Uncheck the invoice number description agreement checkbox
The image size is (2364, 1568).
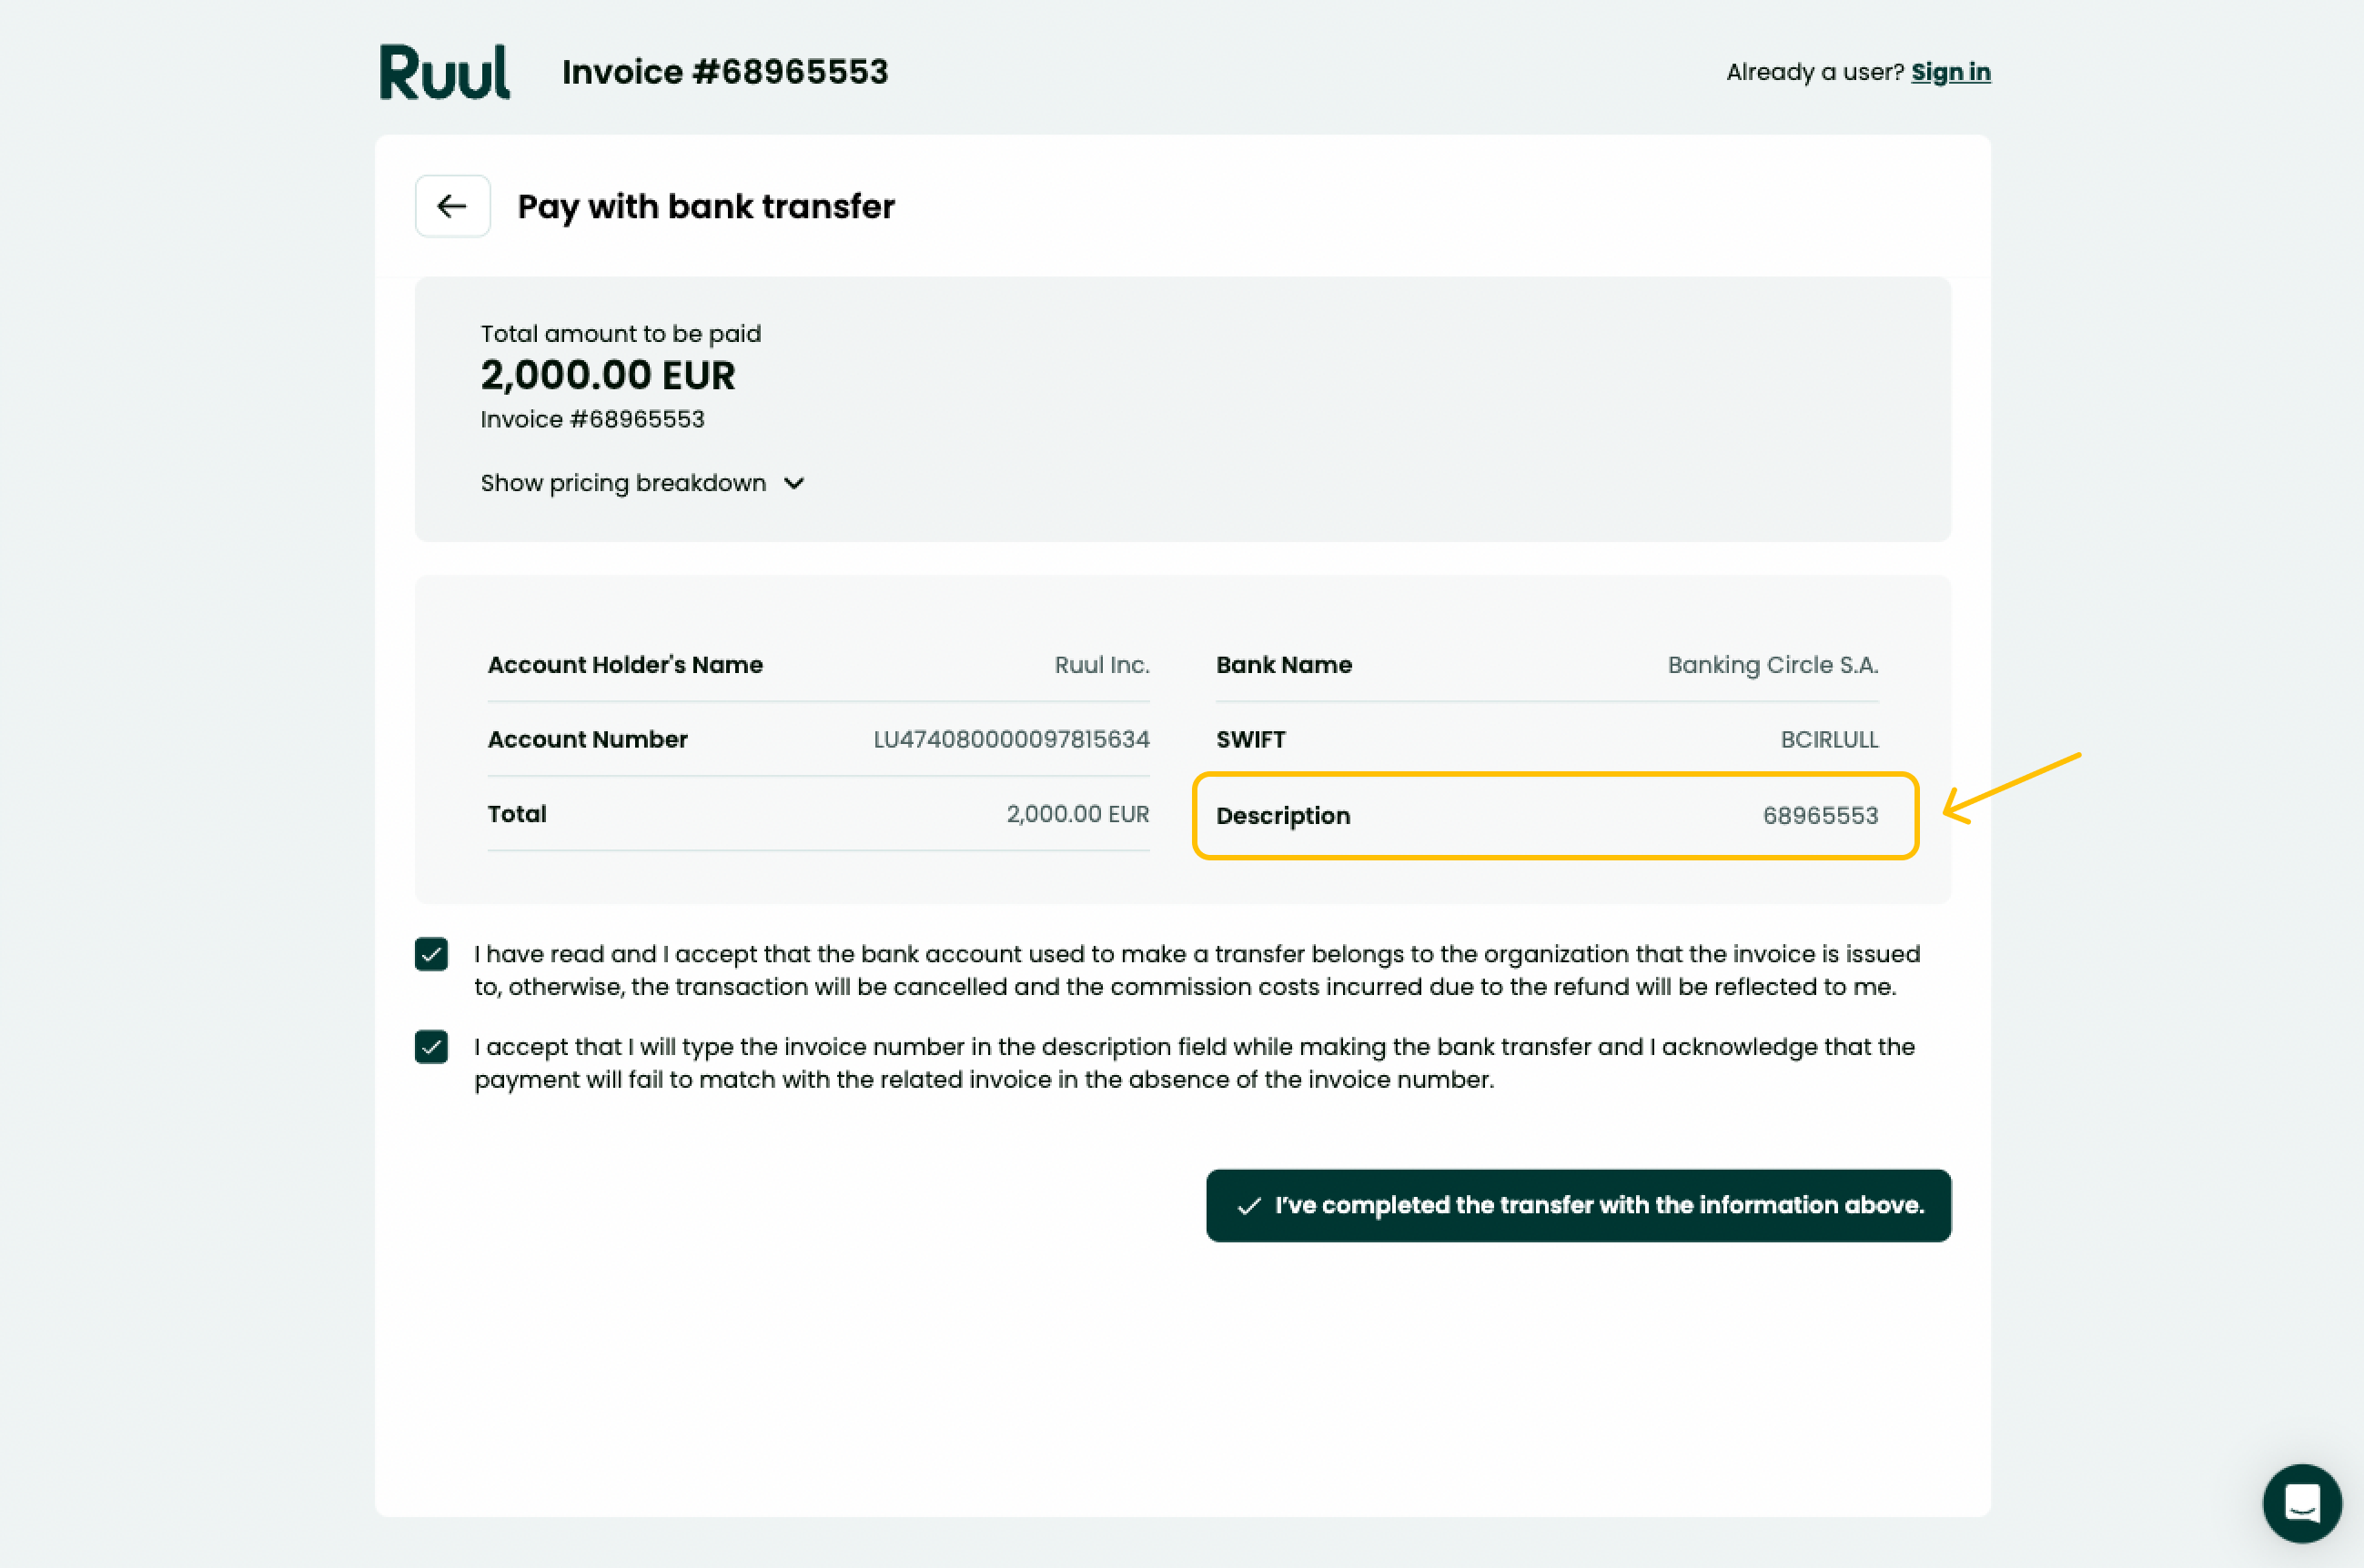(431, 1047)
